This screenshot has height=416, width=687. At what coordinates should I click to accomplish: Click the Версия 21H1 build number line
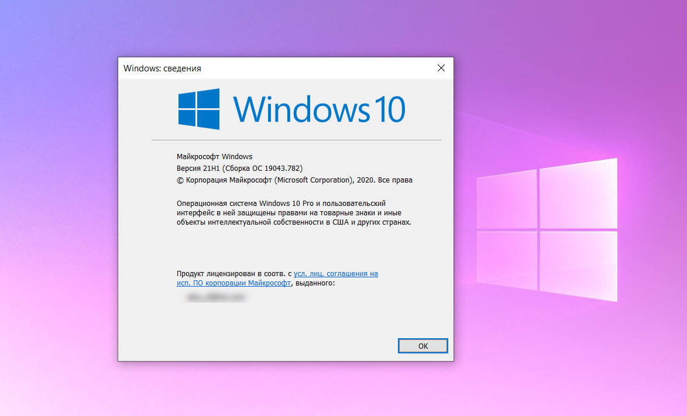(x=239, y=168)
